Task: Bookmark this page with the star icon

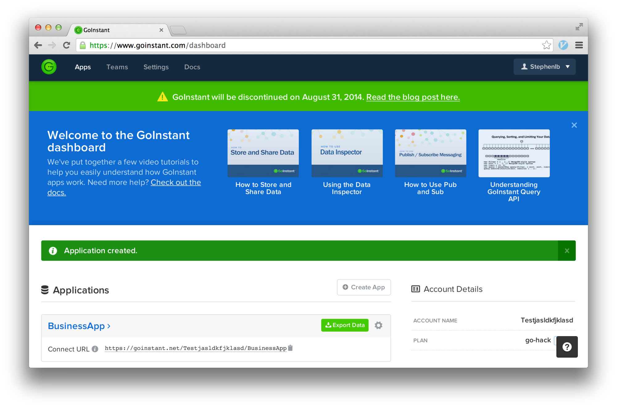Action: 546,45
